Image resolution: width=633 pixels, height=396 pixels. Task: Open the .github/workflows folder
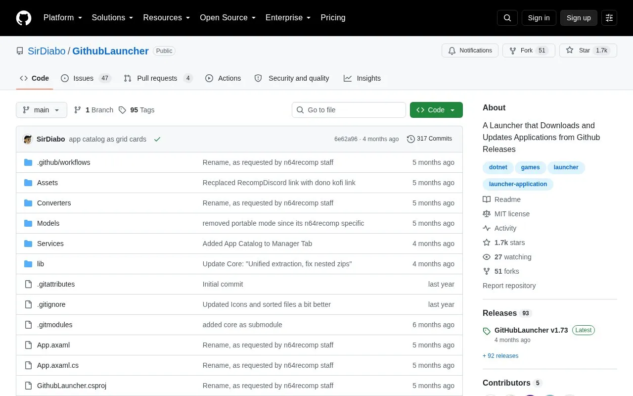[x=63, y=162]
